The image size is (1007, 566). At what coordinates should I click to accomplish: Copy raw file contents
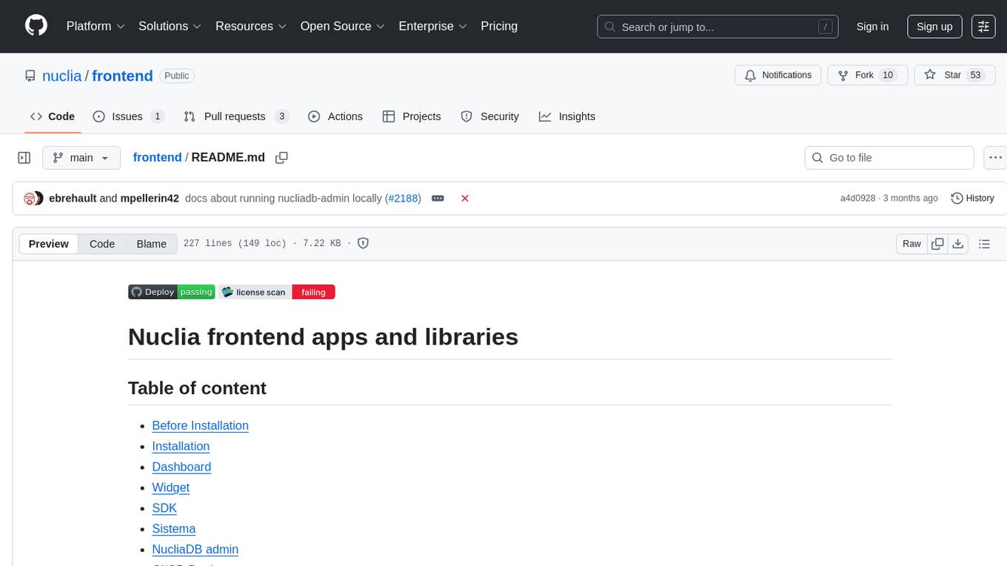pos(938,244)
